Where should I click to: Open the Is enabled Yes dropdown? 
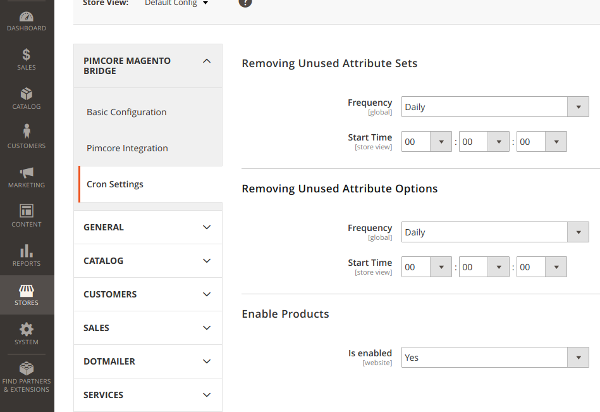click(x=495, y=357)
